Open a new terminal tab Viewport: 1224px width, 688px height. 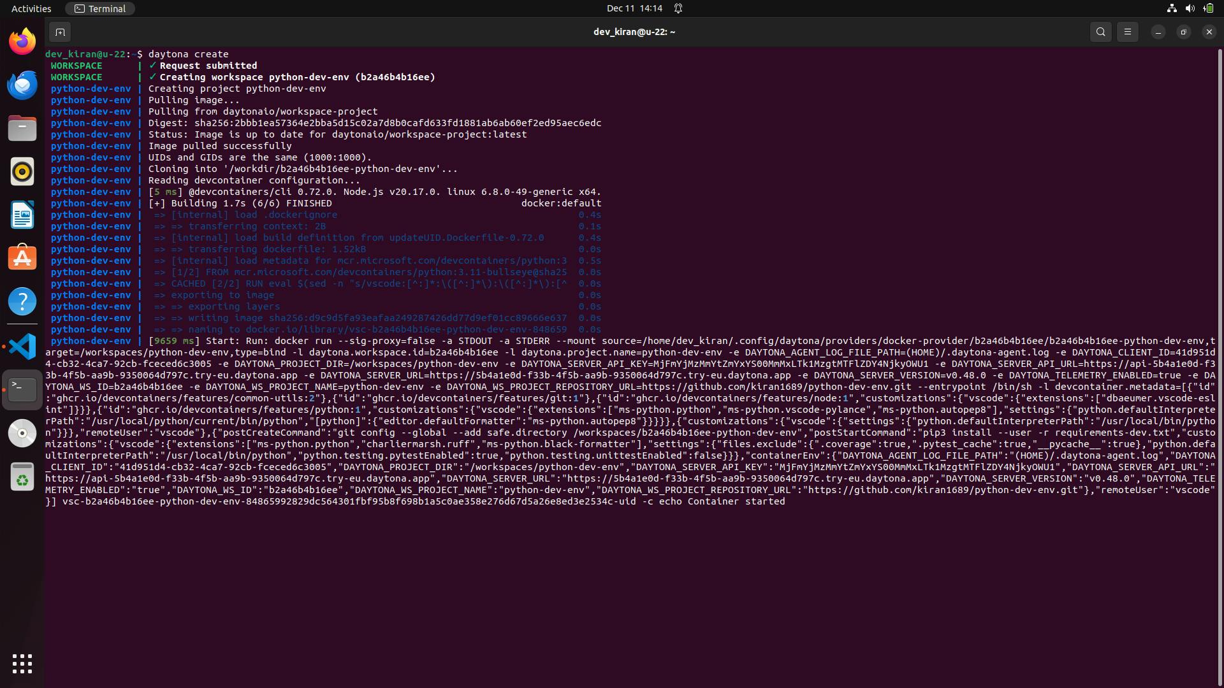coord(60,32)
